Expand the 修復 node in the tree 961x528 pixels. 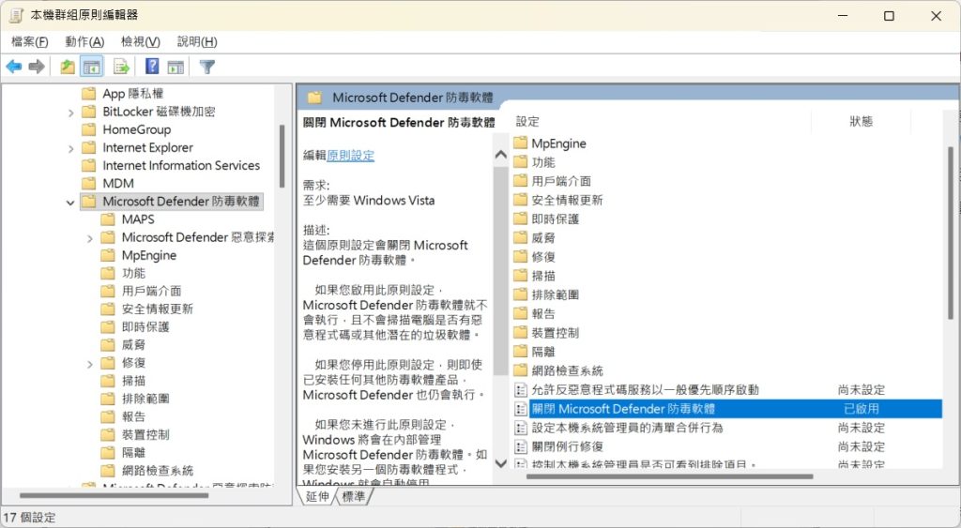(x=90, y=363)
